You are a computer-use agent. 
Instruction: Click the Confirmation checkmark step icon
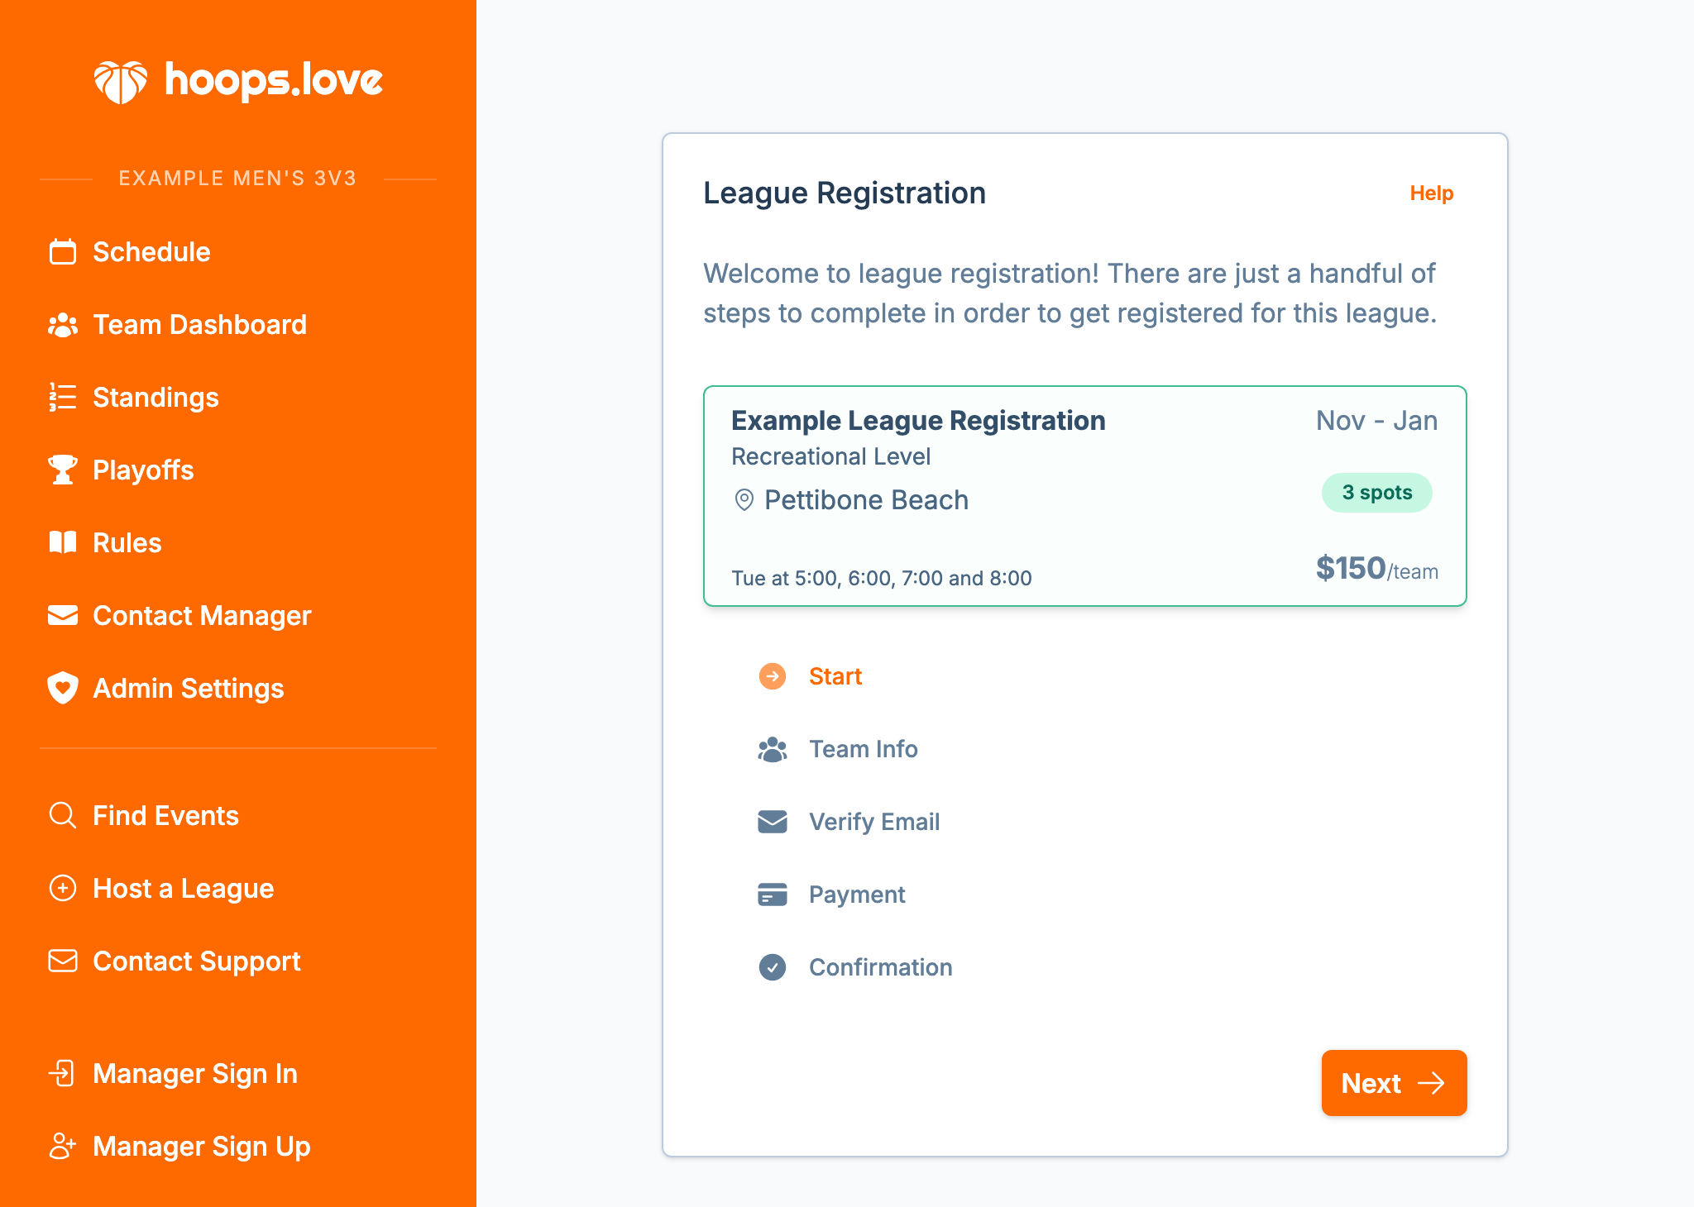[x=772, y=966]
